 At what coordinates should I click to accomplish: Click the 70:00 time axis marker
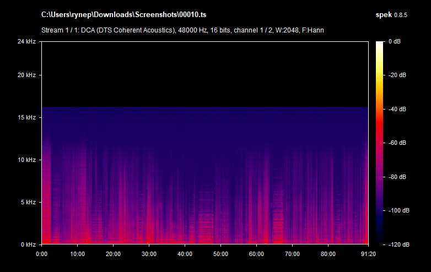pyautogui.click(x=292, y=254)
